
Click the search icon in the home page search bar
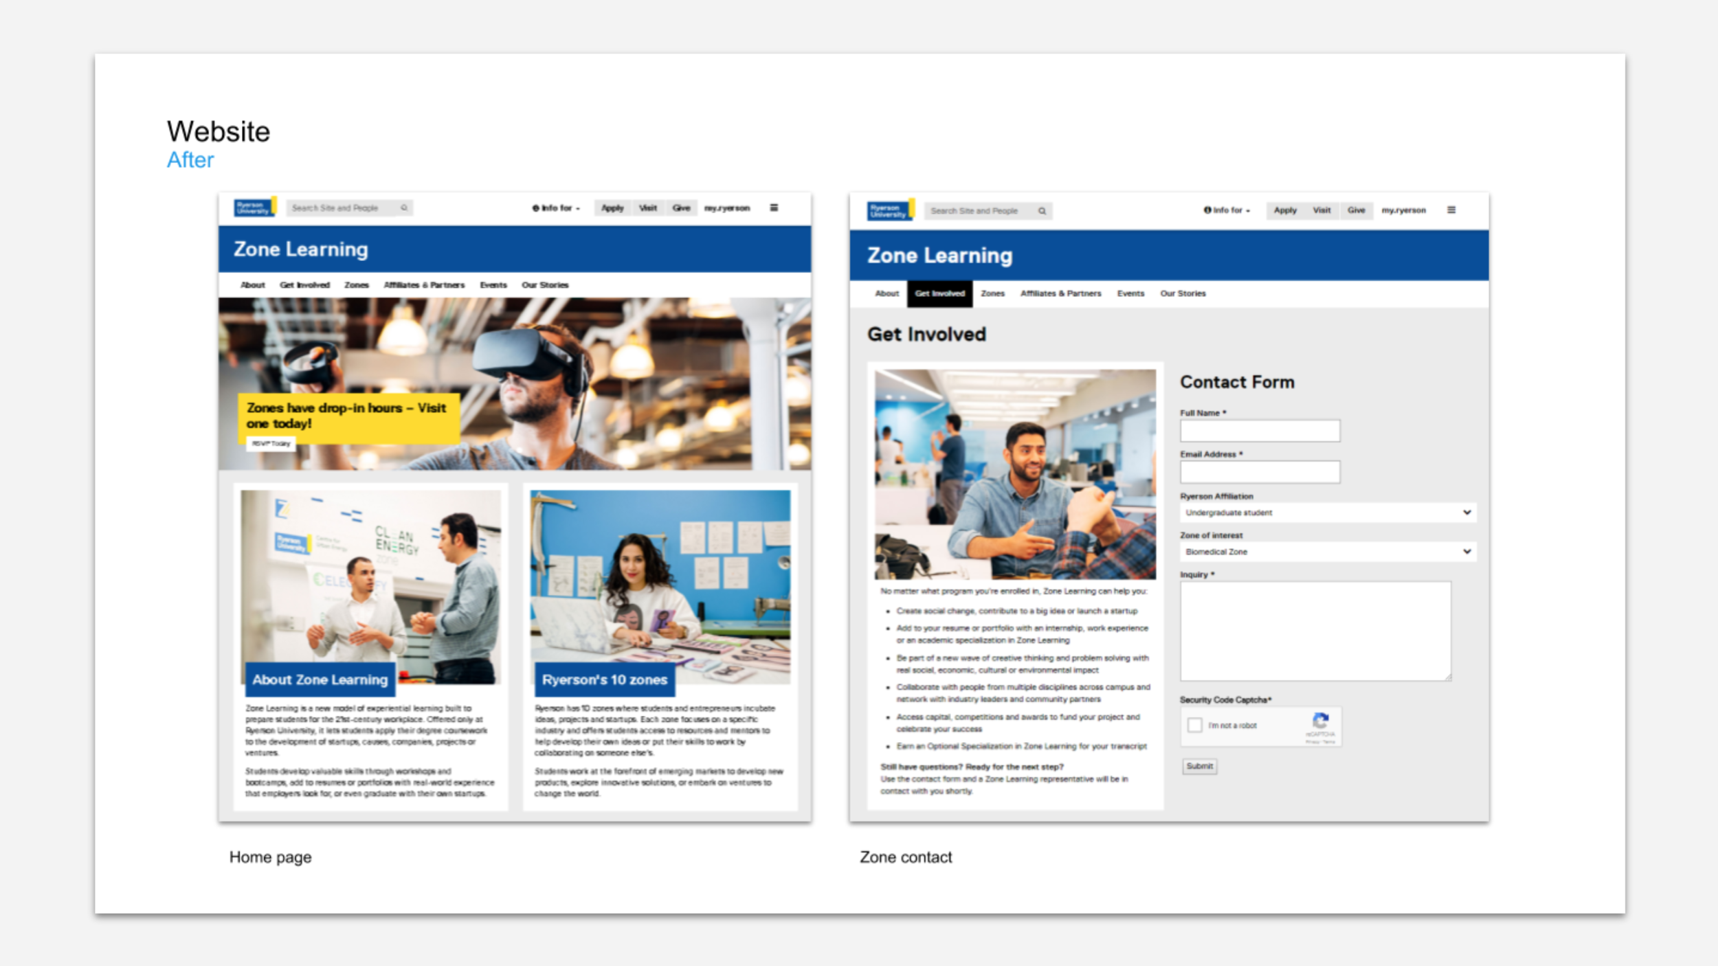pos(404,207)
